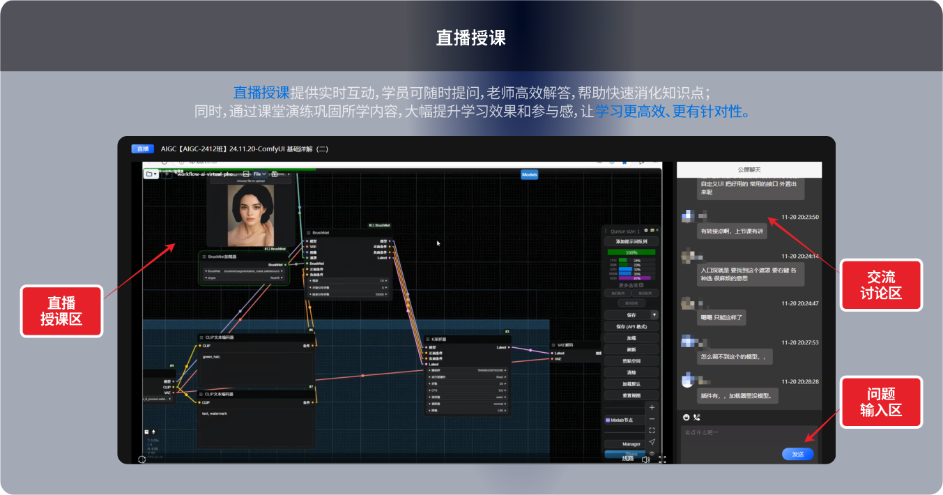Screen dimensions: 943x495
Task: Click canvas zoom-out minus icon
Action: (x=652, y=419)
